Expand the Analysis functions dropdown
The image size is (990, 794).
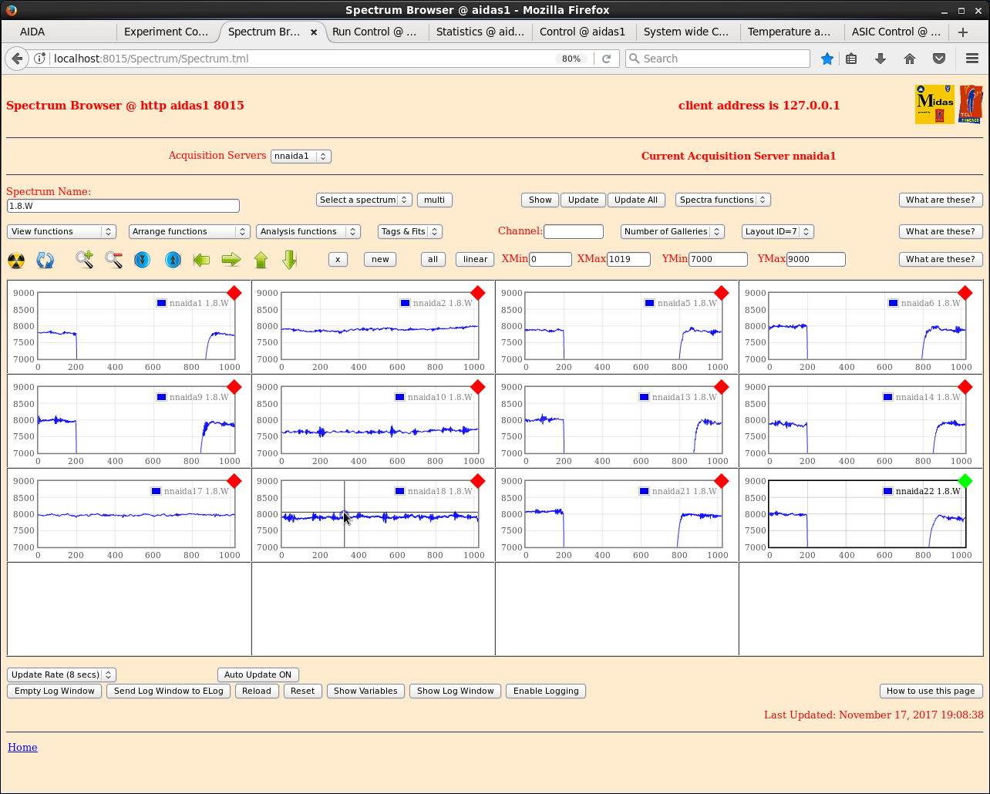pos(308,231)
